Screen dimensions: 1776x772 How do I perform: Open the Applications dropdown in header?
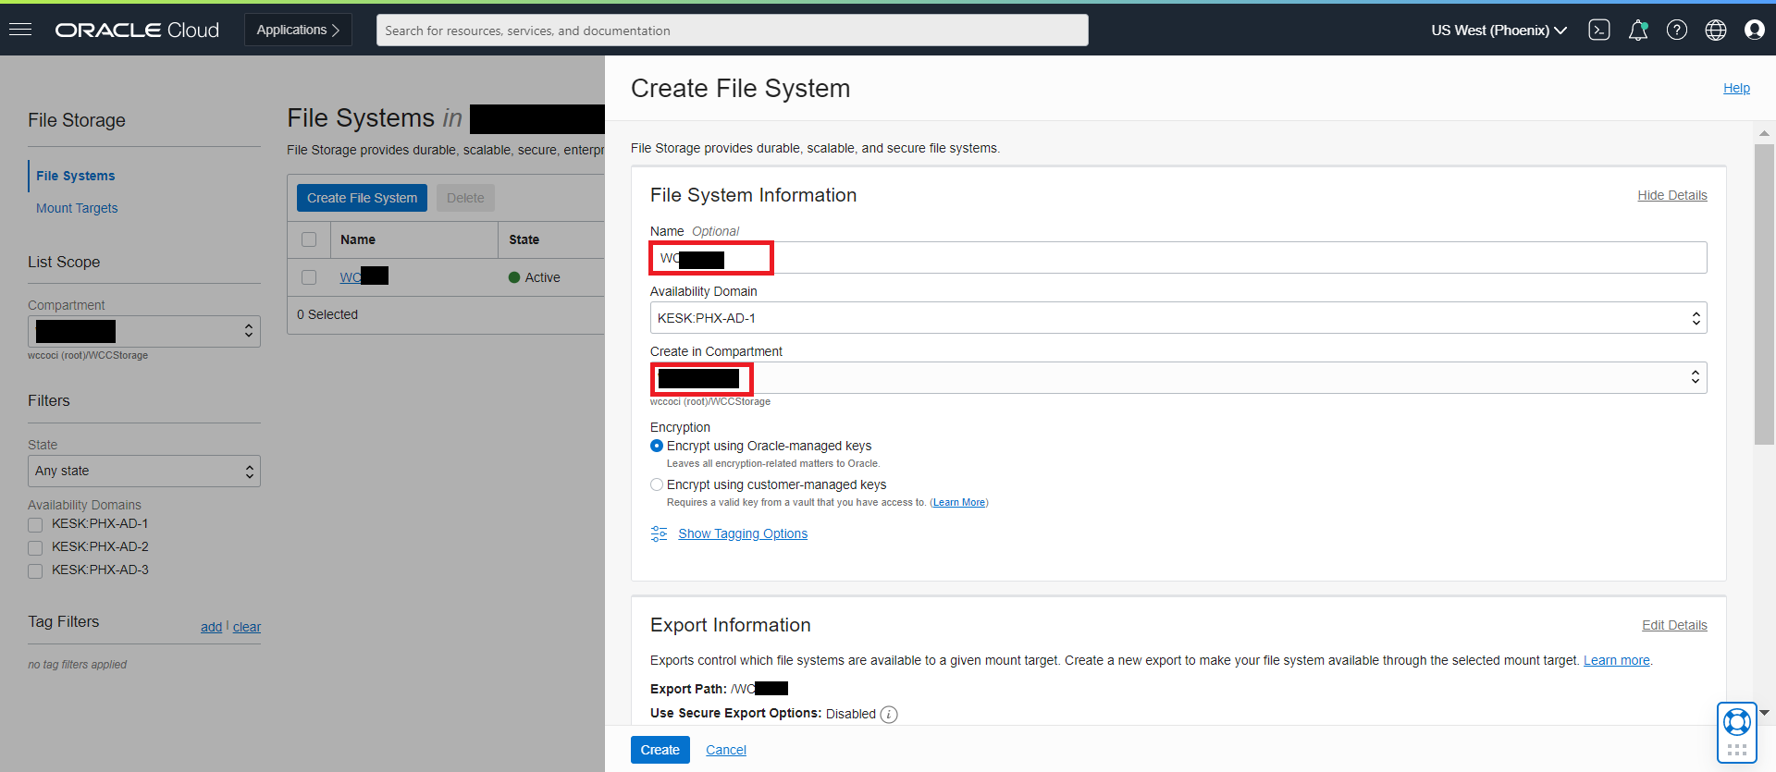(x=298, y=30)
